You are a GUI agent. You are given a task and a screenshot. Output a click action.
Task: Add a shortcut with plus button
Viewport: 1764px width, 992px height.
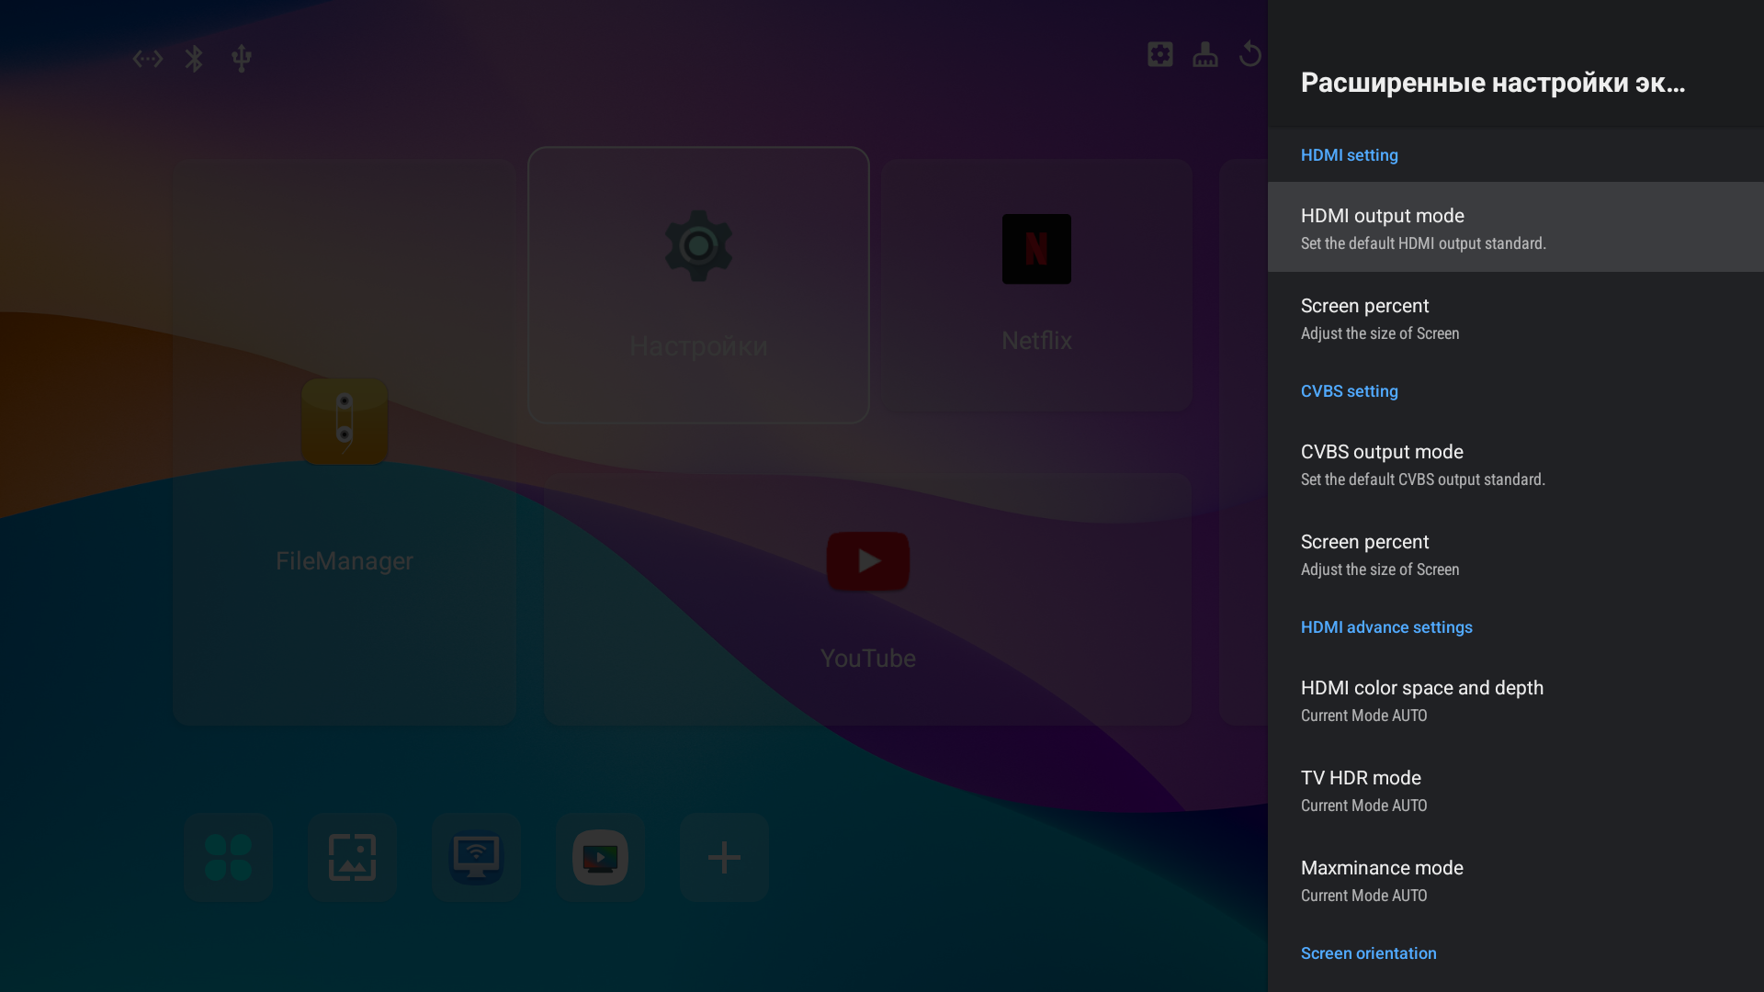point(724,857)
